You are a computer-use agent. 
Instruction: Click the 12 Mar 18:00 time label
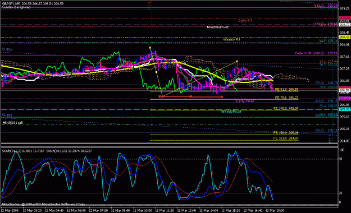pos(275,211)
